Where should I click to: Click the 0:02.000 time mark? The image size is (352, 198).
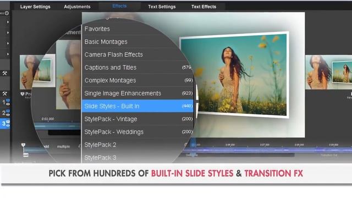[x=48, y=119]
